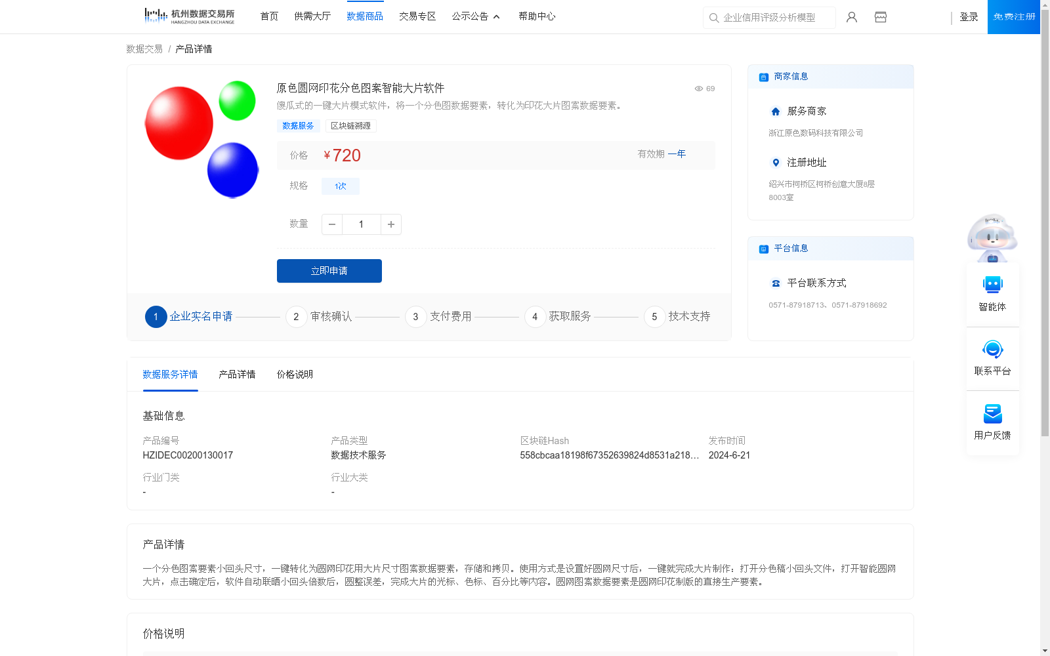Click step 4 circle 获取服务

535,317
